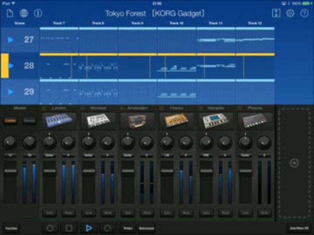Play scene 27
314x235 pixels.
(x=10, y=40)
